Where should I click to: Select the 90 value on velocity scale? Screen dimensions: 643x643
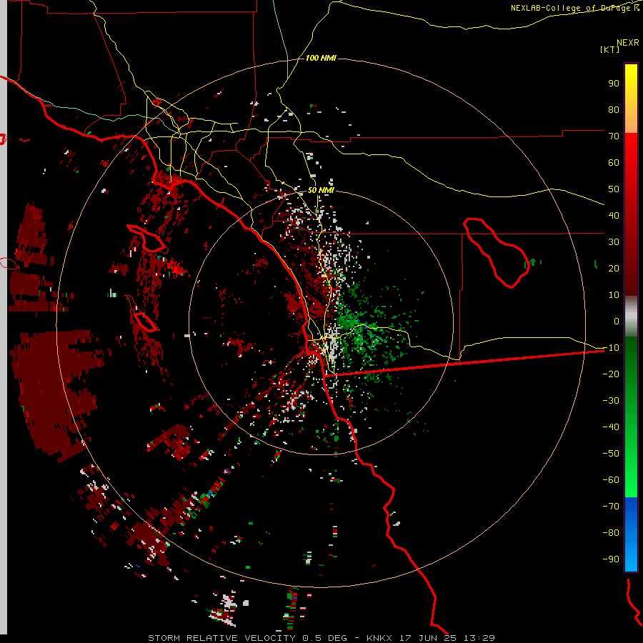(614, 84)
